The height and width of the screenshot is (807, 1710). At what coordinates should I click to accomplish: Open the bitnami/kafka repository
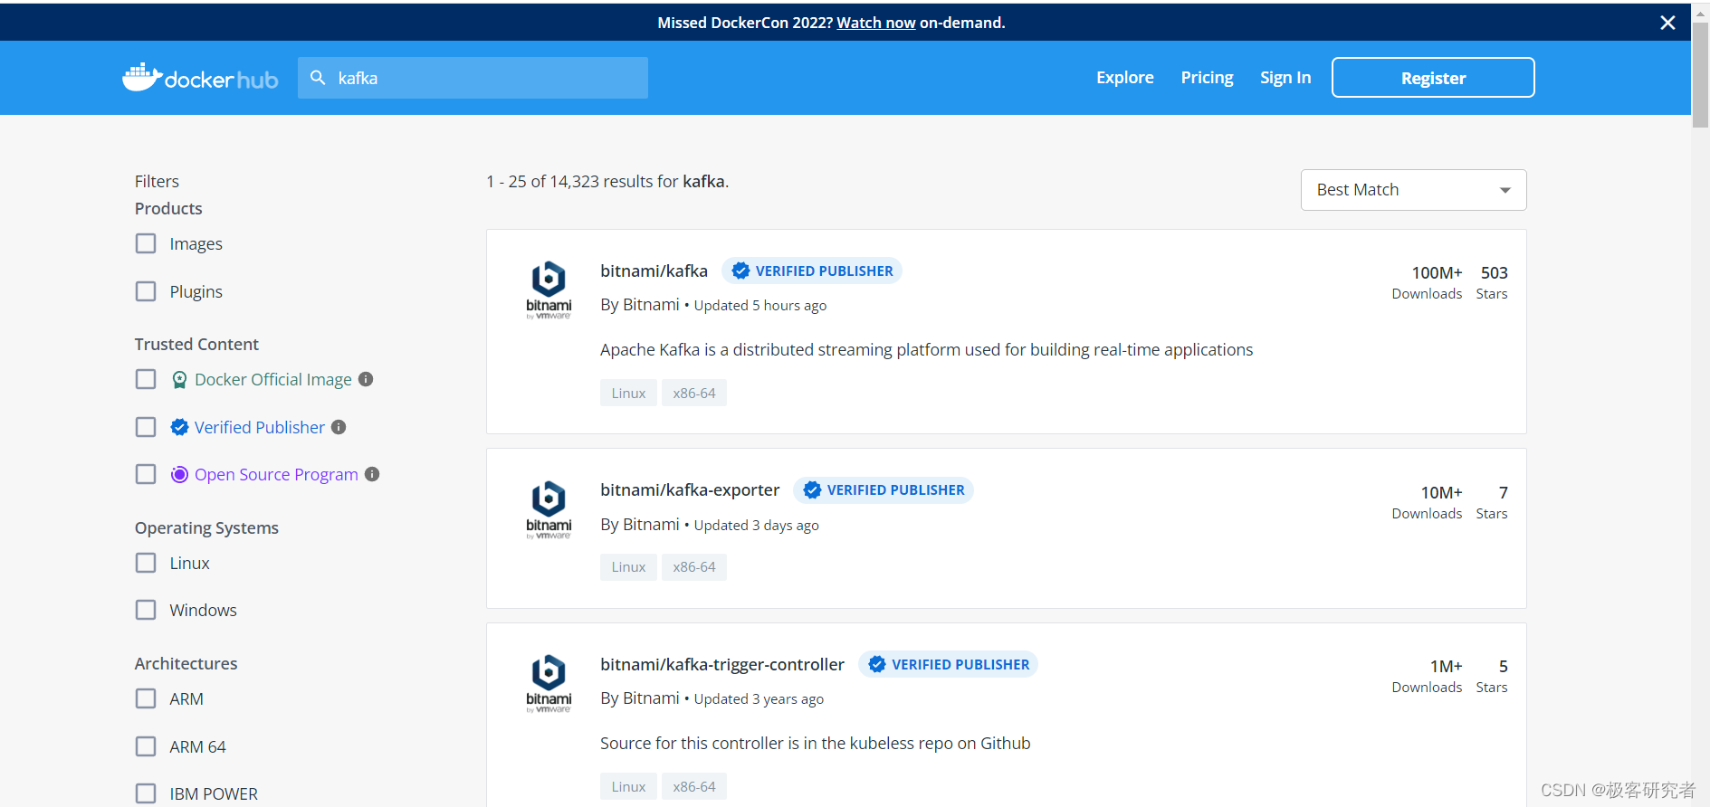click(654, 271)
